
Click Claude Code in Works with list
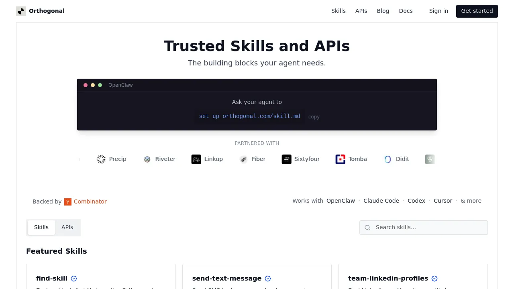pyautogui.click(x=381, y=201)
